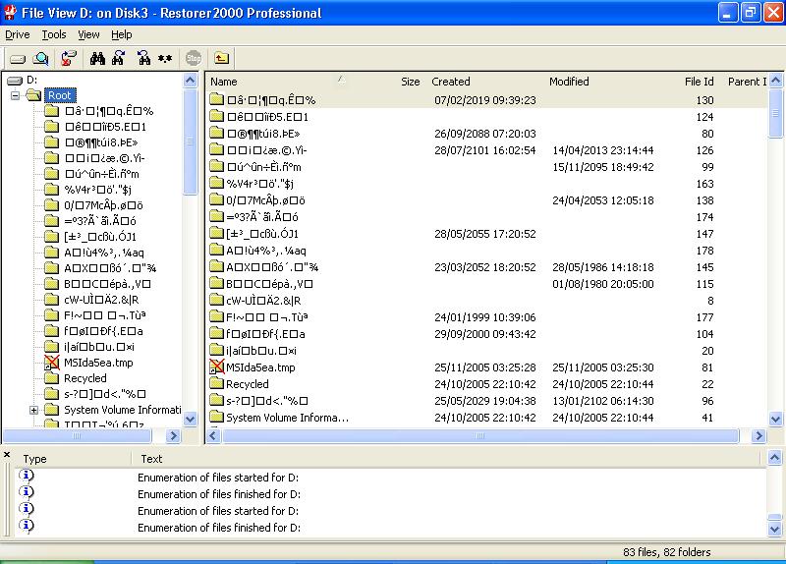
Task: Select MSIda5ea.tmp in the tree
Action: click(x=98, y=362)
